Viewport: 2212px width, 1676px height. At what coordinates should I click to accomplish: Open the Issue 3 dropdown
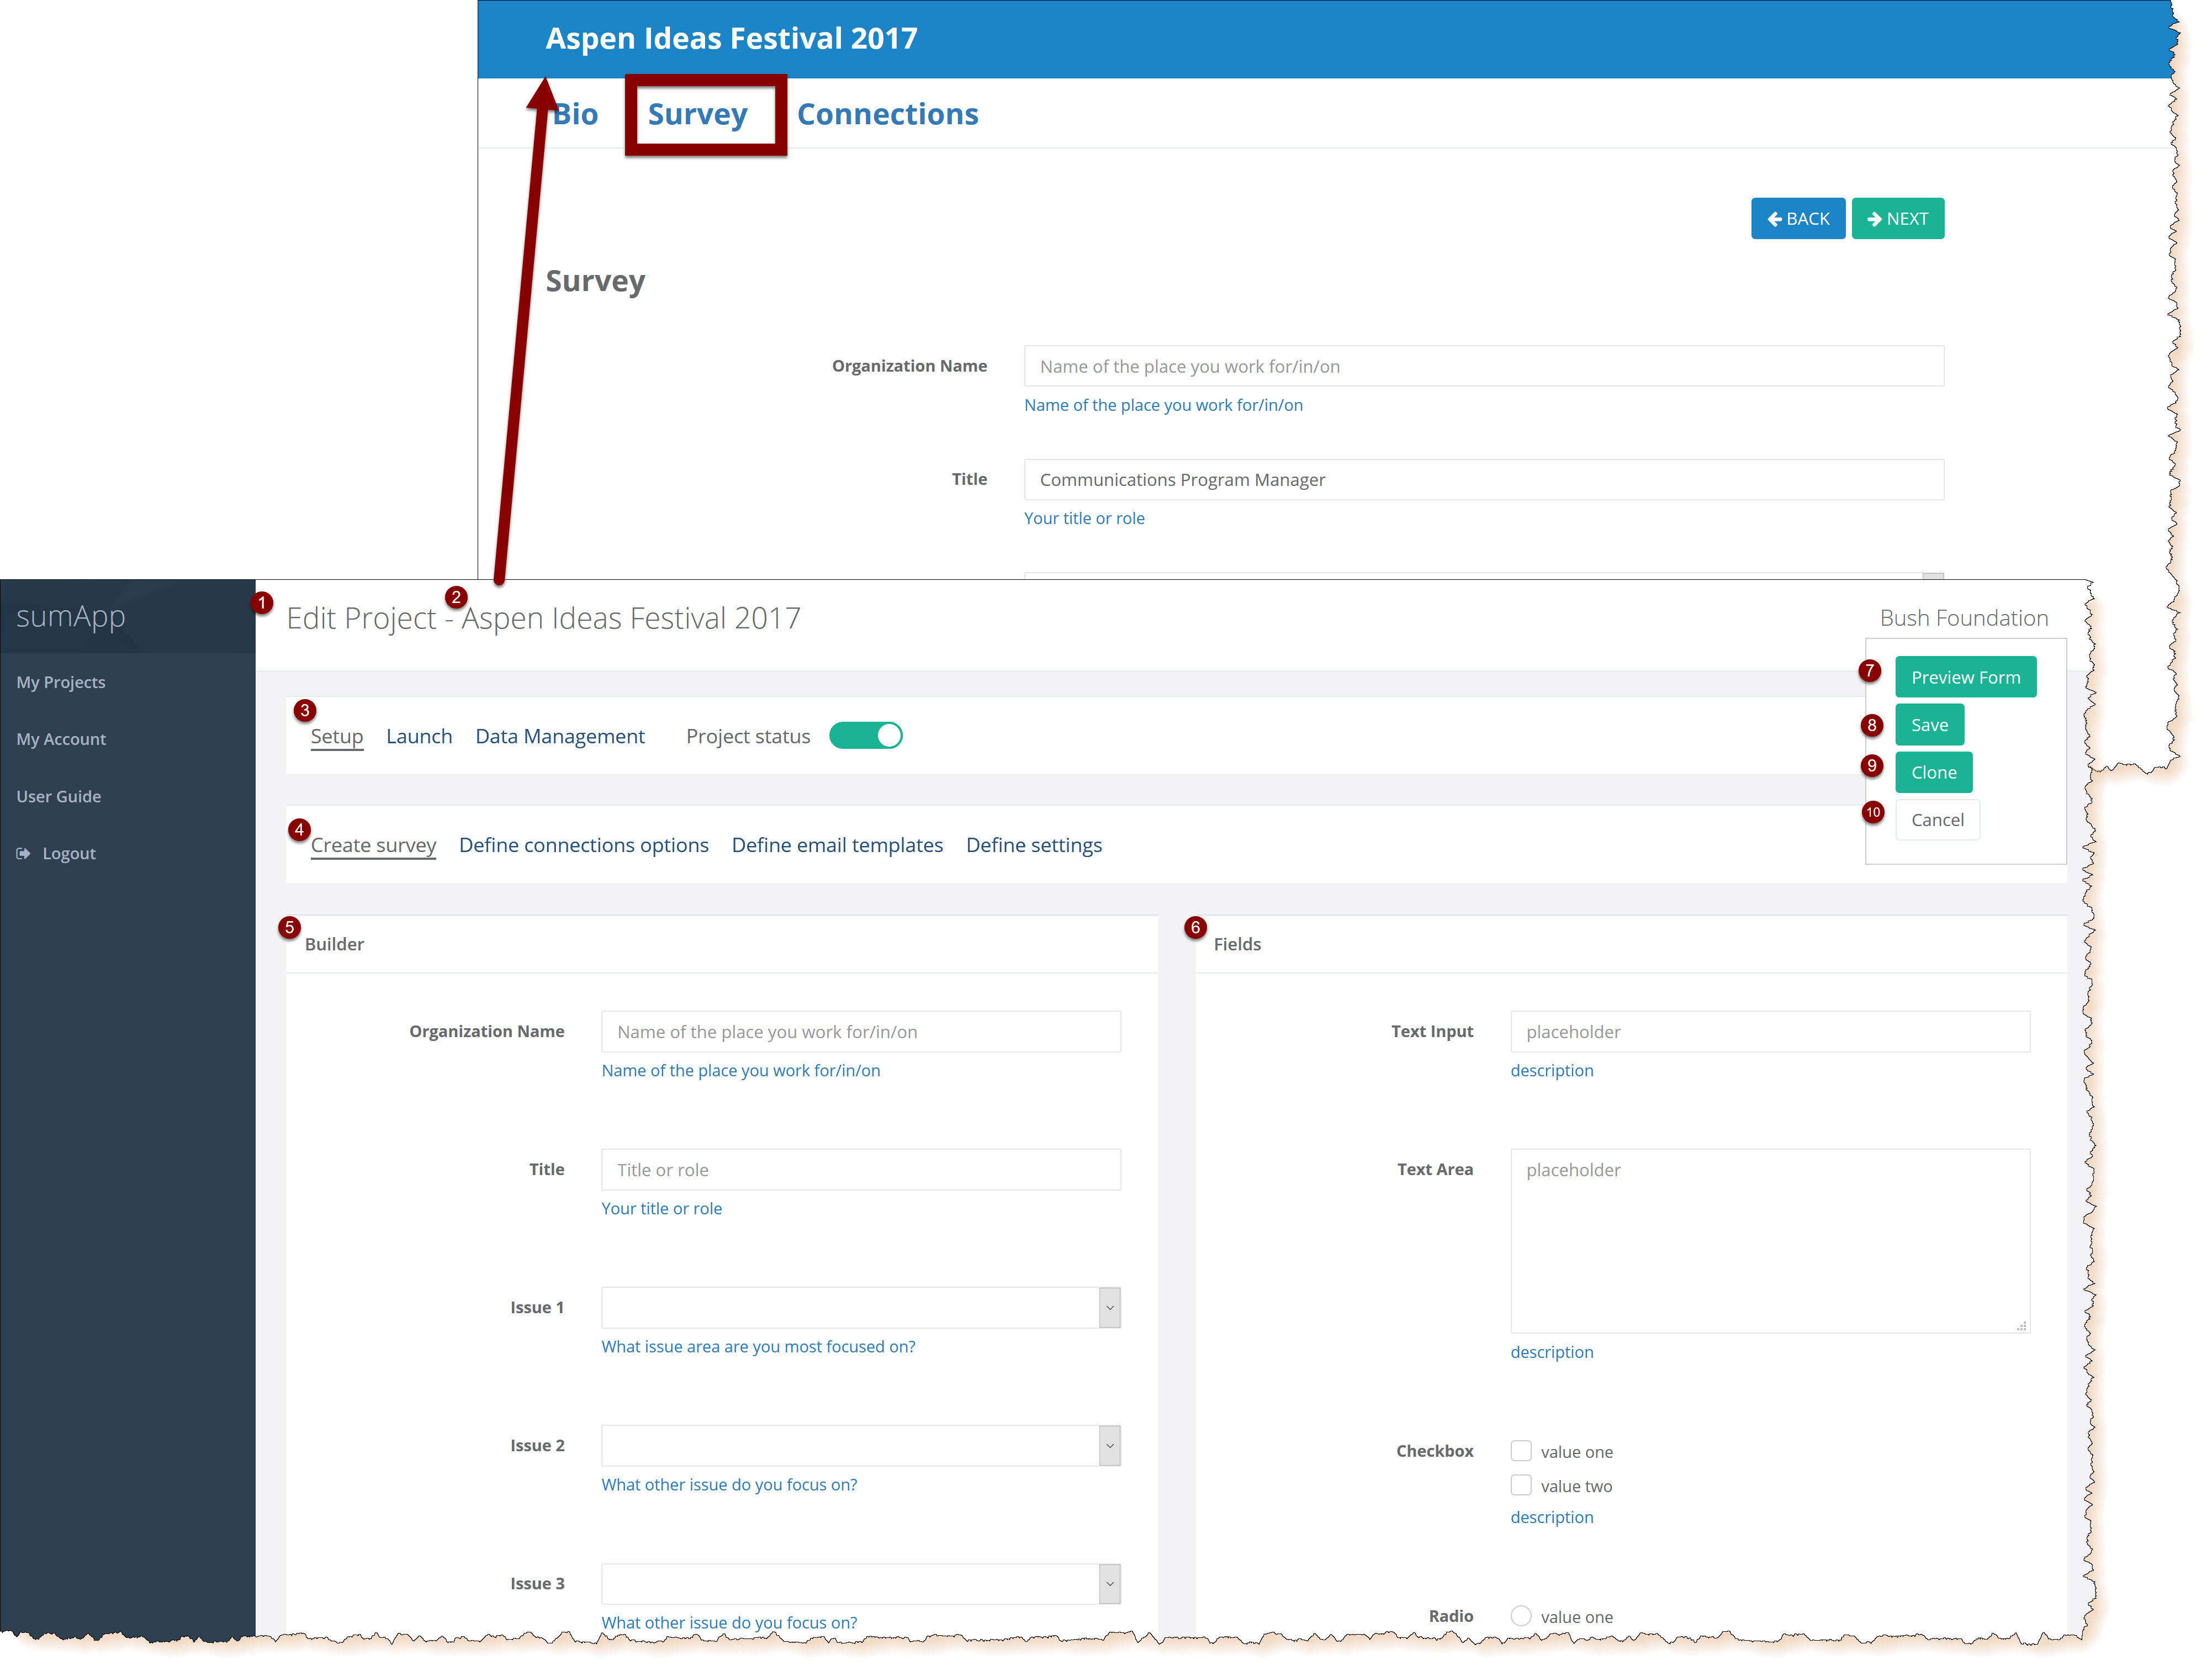[x=1109, y=1584]
